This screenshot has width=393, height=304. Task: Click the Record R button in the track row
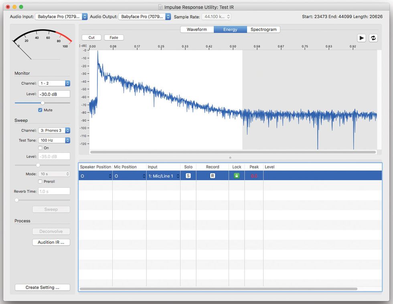213,176
